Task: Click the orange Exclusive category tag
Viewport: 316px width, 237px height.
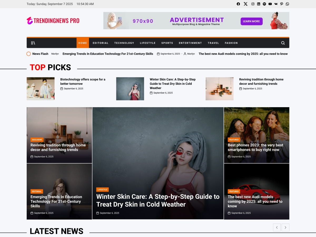Action: pyautogui.click(x=37, y=140)
